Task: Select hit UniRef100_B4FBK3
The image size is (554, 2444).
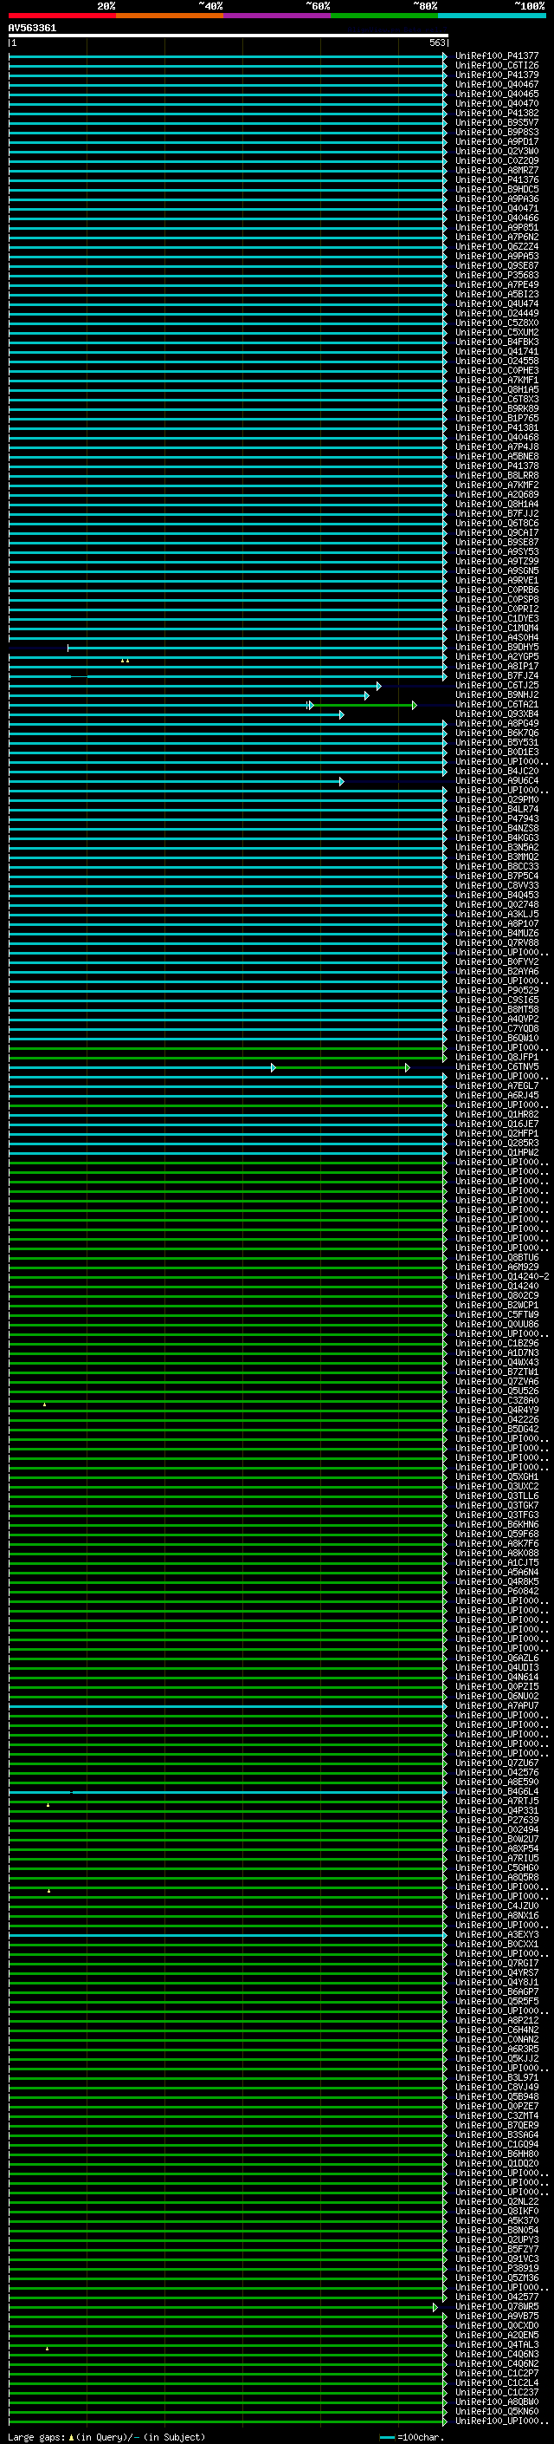Action: pyautogui.click(x=496, y=342)
